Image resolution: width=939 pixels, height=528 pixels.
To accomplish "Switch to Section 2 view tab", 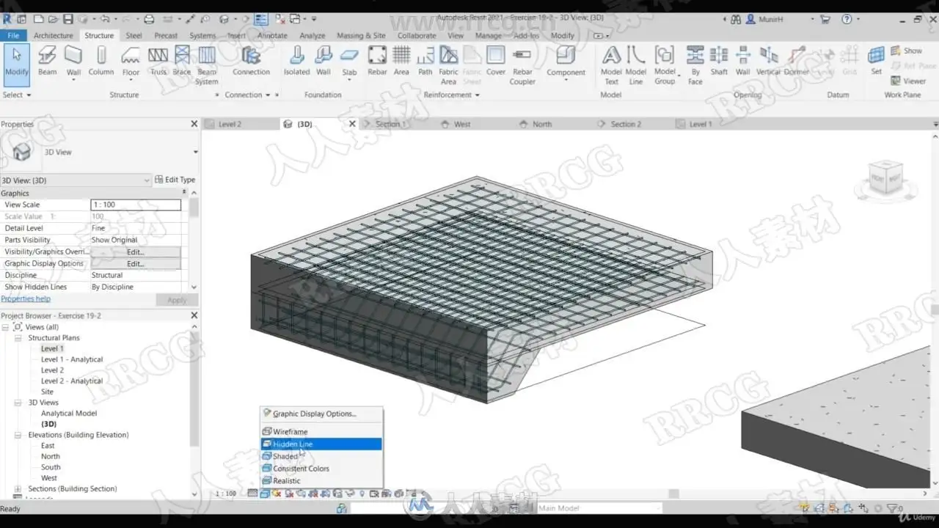I will pos(626,124).
